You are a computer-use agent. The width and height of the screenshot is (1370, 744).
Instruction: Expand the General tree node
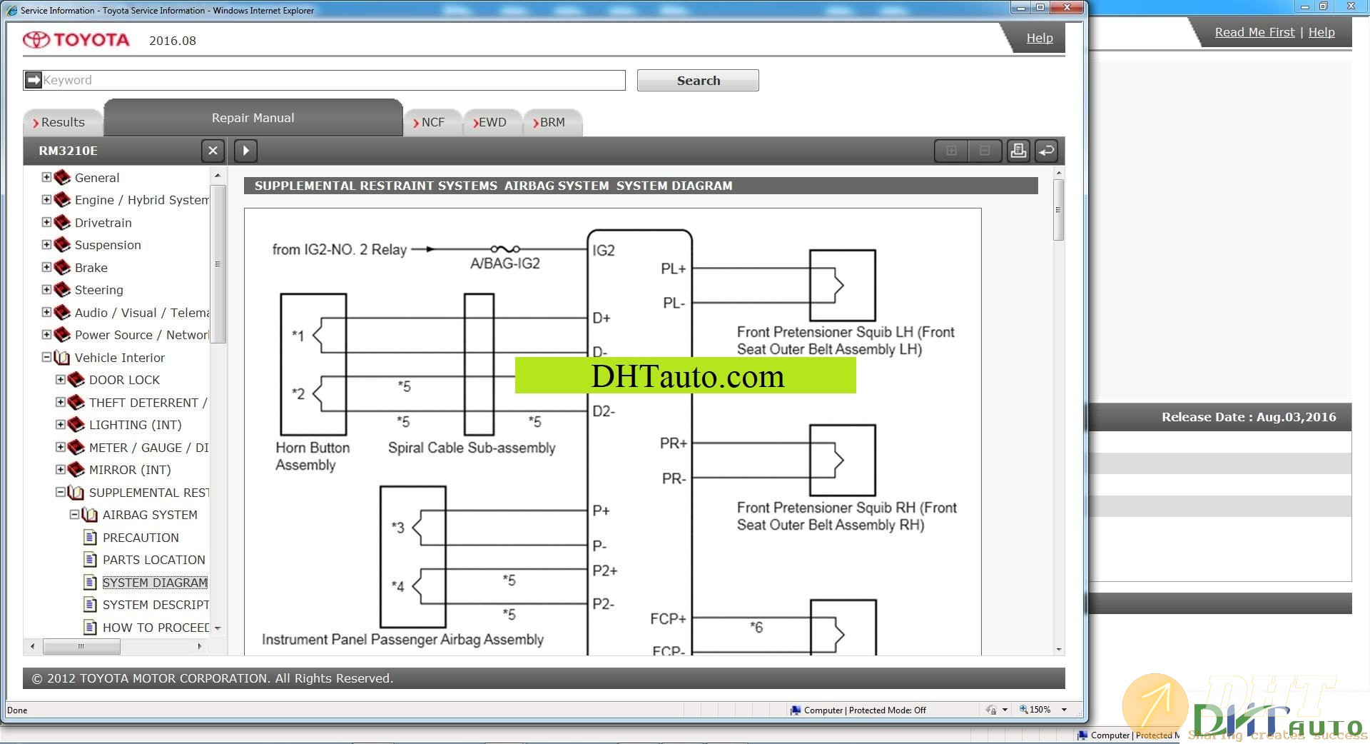46,177
